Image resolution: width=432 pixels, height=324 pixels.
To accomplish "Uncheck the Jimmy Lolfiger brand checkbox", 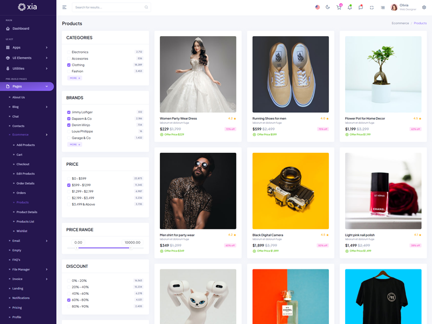I will point(69,112).
